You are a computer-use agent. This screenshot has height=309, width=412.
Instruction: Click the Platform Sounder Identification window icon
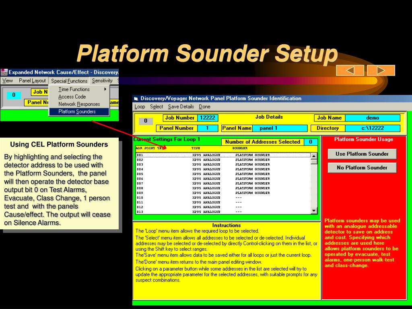[136, 99]
